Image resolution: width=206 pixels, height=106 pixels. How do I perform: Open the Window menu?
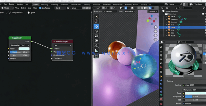tap(19, 4)
